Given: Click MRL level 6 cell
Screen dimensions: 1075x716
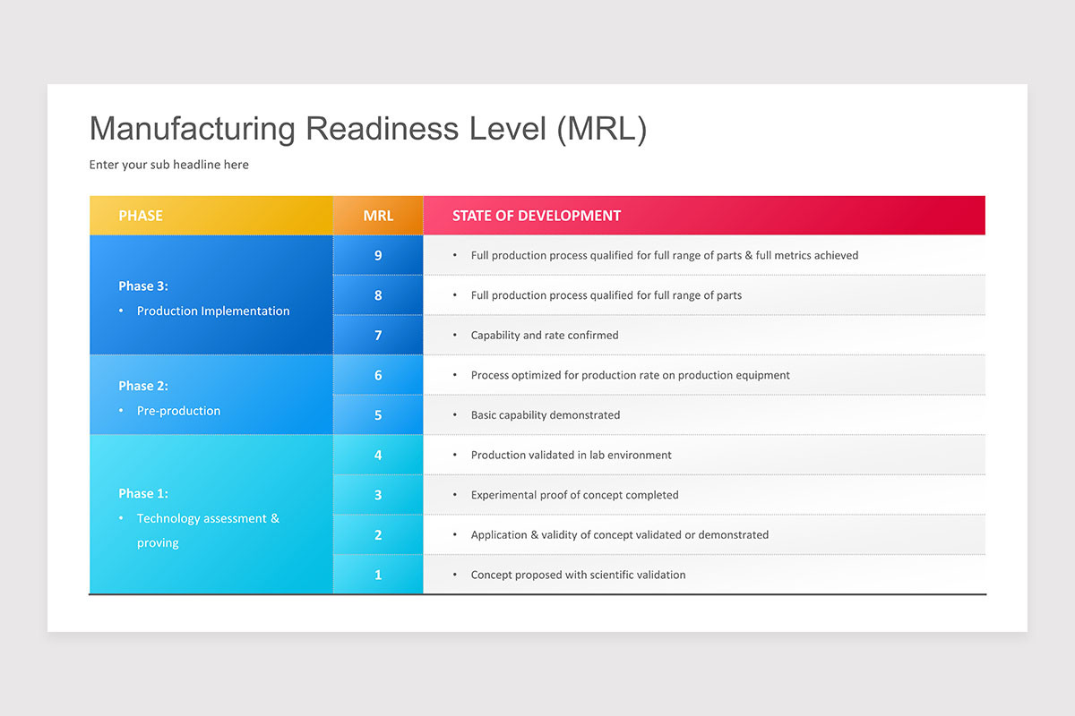Looking at the screenshot, I should click(x=378, y=374).
